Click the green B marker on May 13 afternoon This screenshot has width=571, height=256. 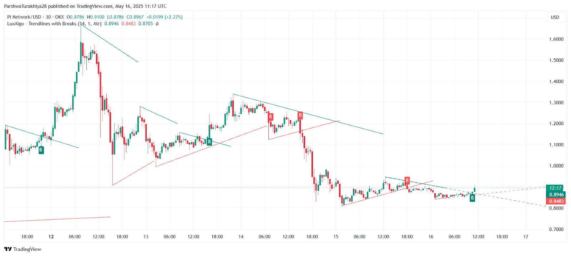pos(209,142)
